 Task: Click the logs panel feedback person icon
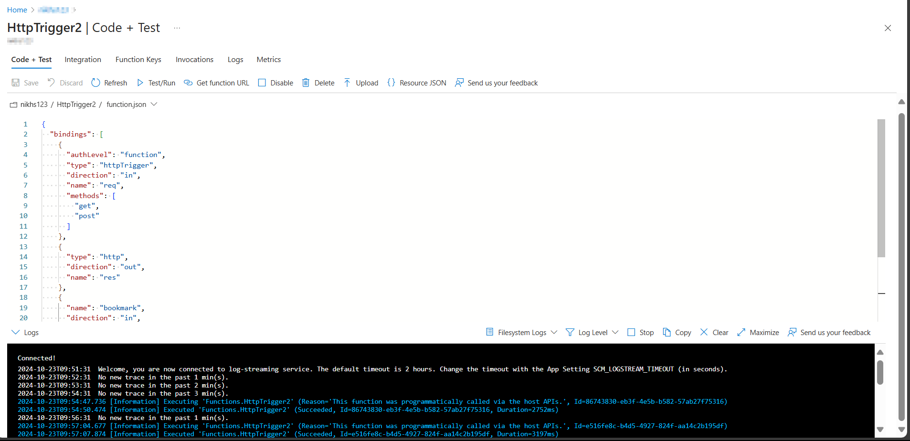tap(792, 332)
